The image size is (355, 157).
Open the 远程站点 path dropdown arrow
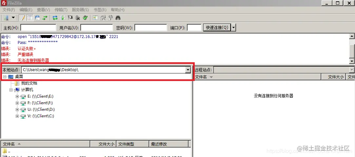coord(352,70)
